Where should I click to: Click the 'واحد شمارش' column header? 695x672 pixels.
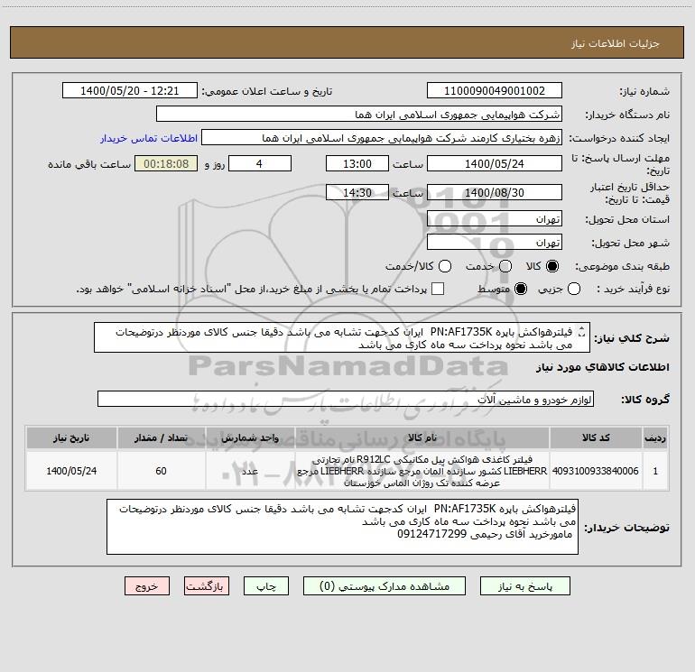(x=250, y=437)
